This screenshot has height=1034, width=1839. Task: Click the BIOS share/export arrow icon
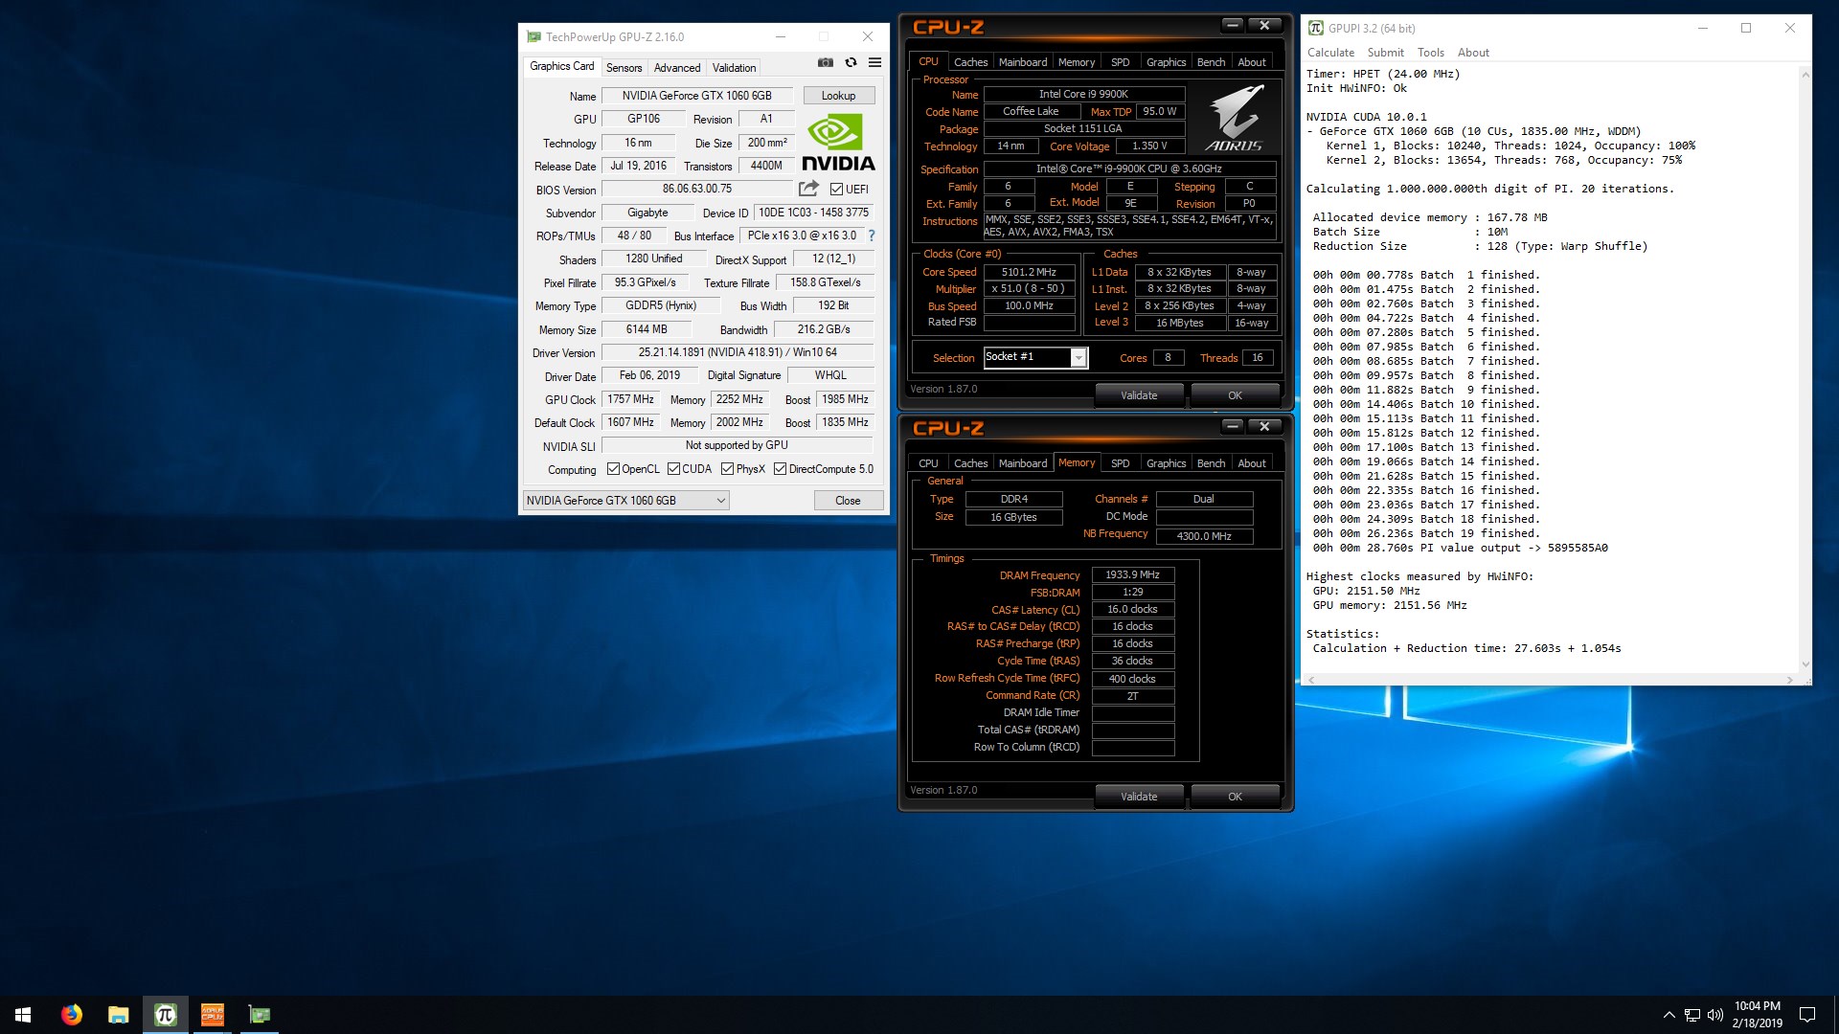click(808, 189)
